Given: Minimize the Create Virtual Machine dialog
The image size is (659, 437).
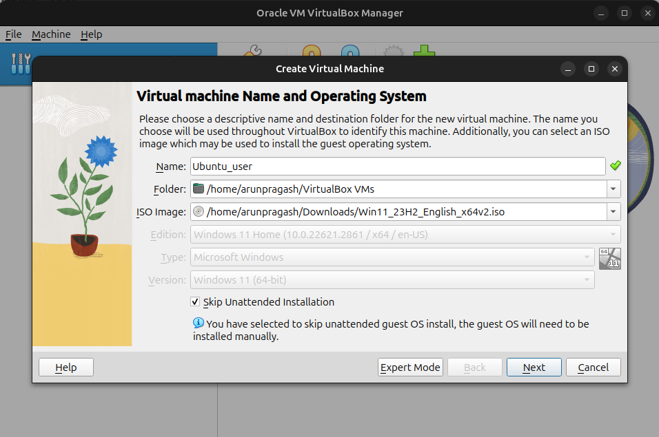Looking at the screenshot, I should tap(568, 69).
